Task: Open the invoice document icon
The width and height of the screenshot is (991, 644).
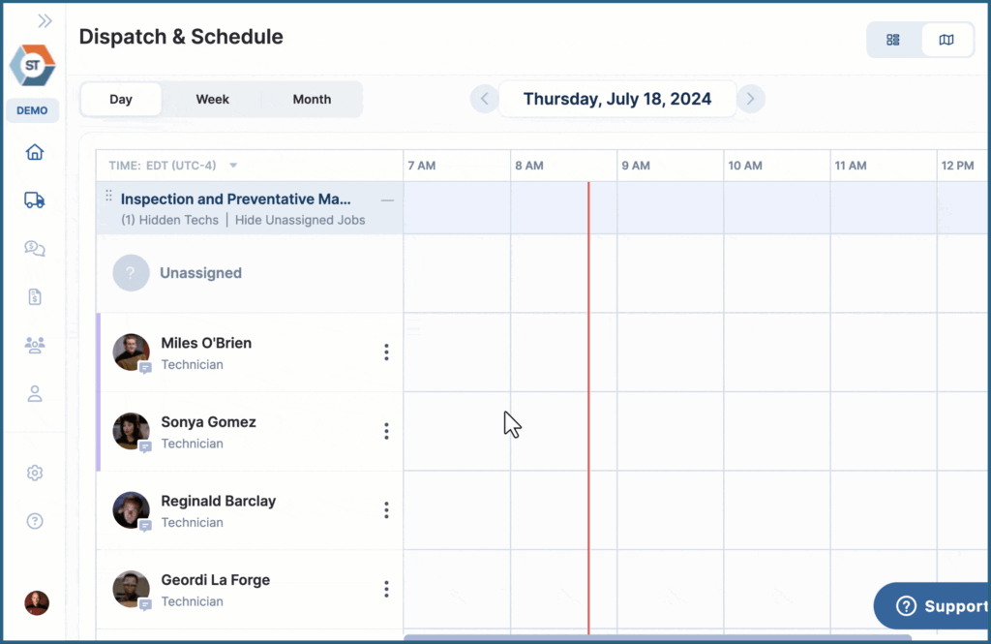Action: point(35,297)
